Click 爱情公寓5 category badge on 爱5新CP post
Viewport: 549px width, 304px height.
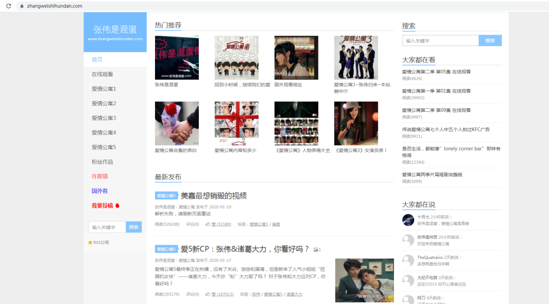pos(166,249)
